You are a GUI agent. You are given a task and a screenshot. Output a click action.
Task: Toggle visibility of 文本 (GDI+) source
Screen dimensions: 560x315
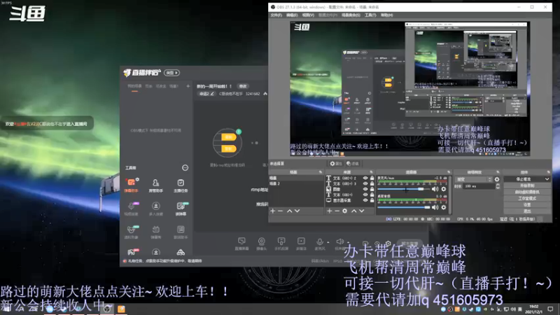click(365, 195)
